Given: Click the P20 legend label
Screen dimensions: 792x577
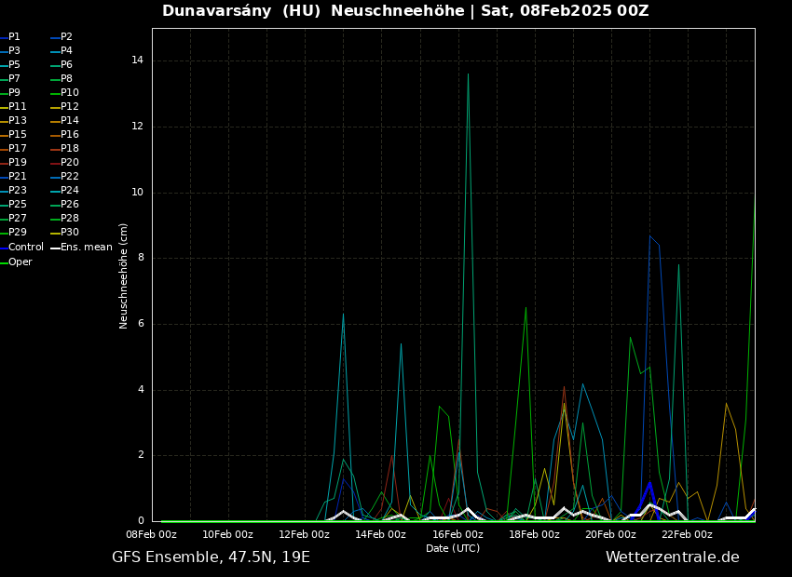Looking at the screenshot, I should (x=70, y=163).
